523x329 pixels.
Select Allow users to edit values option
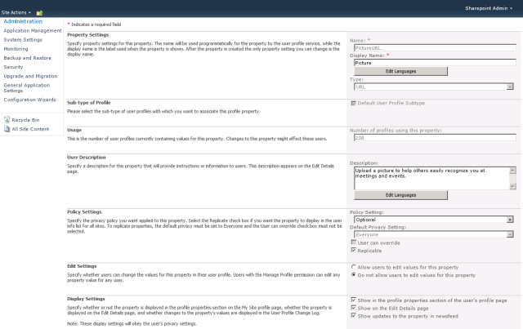click(x=352, y=267)
